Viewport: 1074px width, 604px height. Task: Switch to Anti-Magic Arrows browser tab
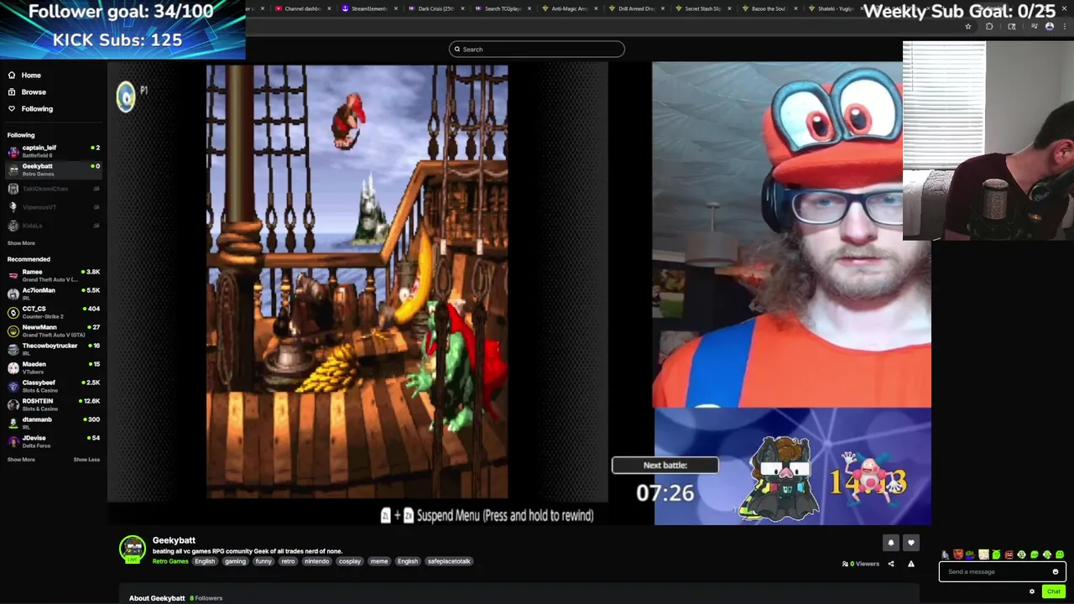click(x=569, y=8)
